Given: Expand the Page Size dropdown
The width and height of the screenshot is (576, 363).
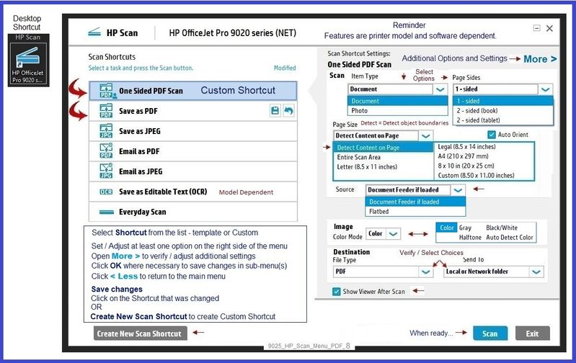Looking at the screenshot, I should point(425,136).
